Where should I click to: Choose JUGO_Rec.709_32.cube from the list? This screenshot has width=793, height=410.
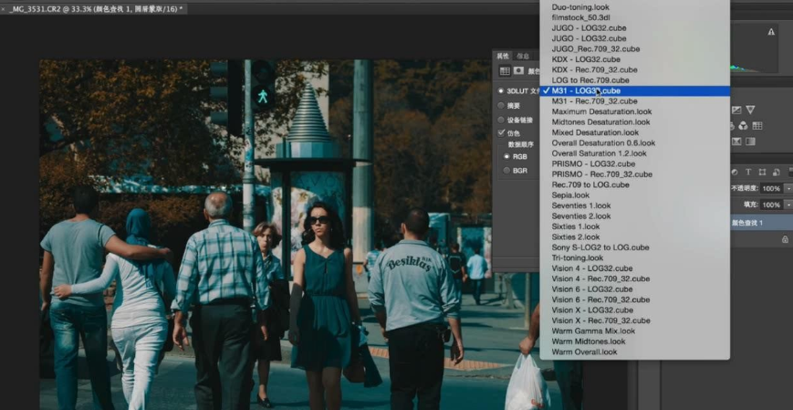(635, 49)
